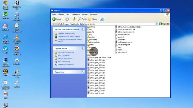Open the Правка menu
Screen dimensions: 193x108
click(x=61, y=14)
